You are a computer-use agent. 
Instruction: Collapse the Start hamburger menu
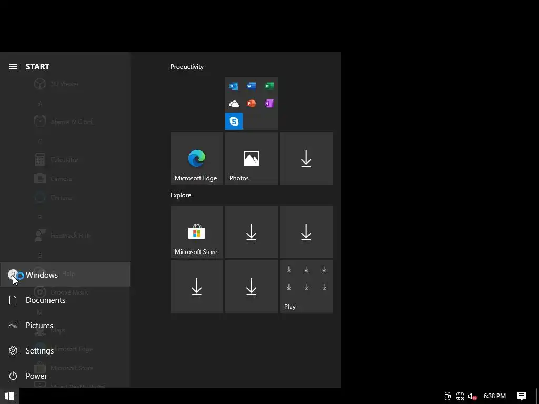click(13, 67)
